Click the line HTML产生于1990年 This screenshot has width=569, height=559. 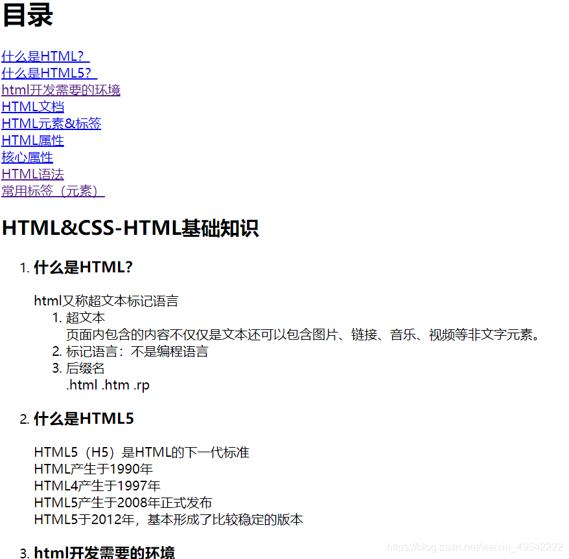point(93,469)
